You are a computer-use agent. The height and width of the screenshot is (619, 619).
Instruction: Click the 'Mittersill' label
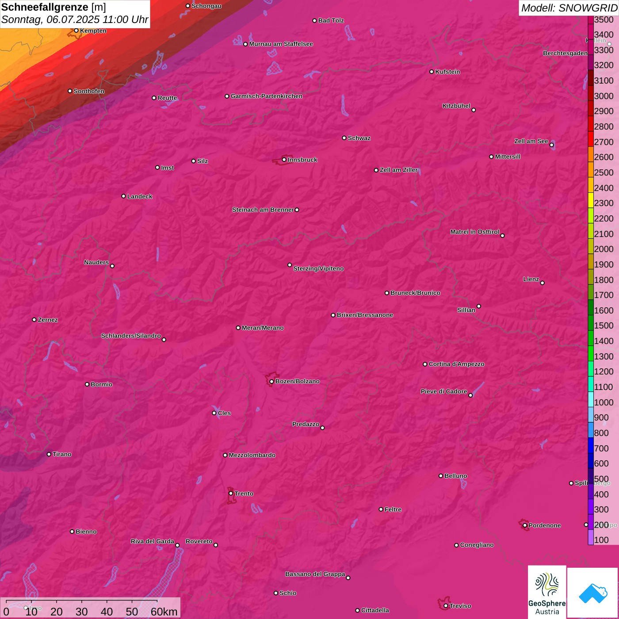508,157
